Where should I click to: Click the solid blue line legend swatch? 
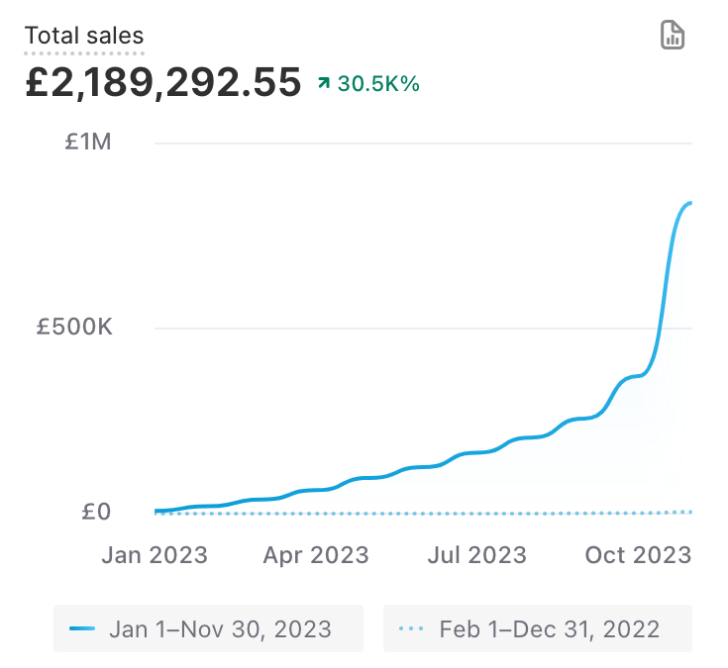(83, 628)
